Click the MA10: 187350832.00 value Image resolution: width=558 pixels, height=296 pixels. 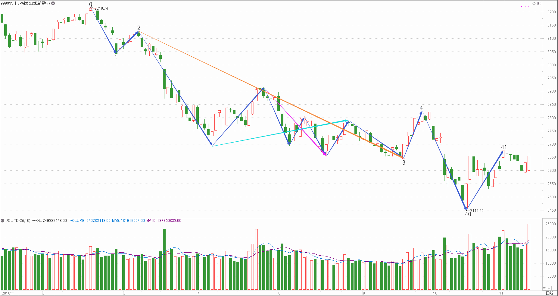164,221
